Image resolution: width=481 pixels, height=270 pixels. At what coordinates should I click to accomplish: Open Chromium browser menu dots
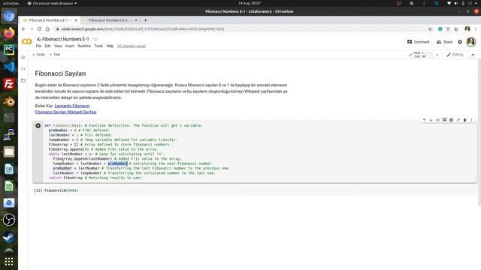(x=476, y=28)
